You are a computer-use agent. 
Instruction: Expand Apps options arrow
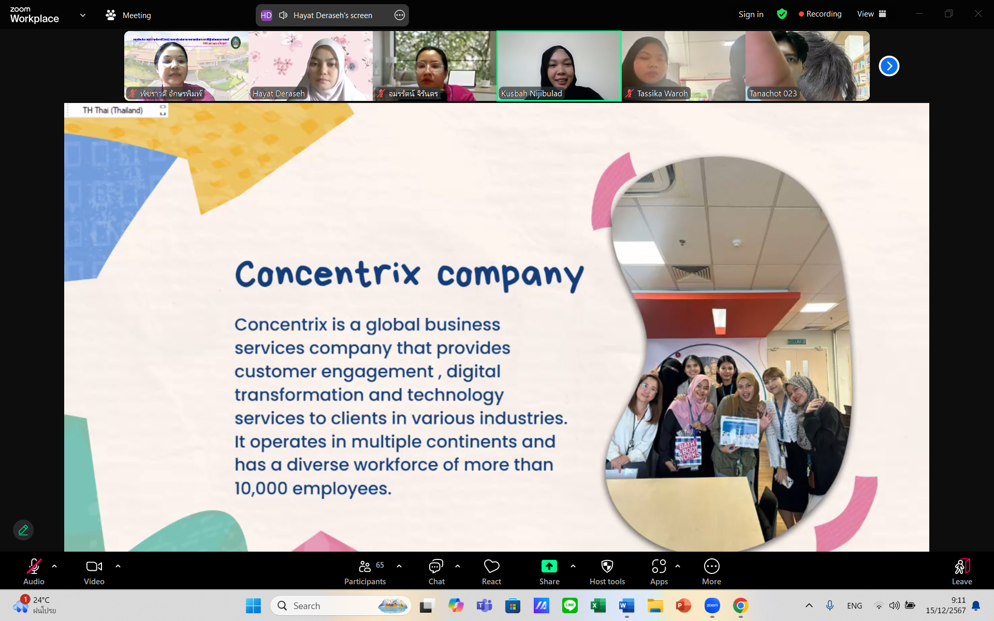pos(678,566)
